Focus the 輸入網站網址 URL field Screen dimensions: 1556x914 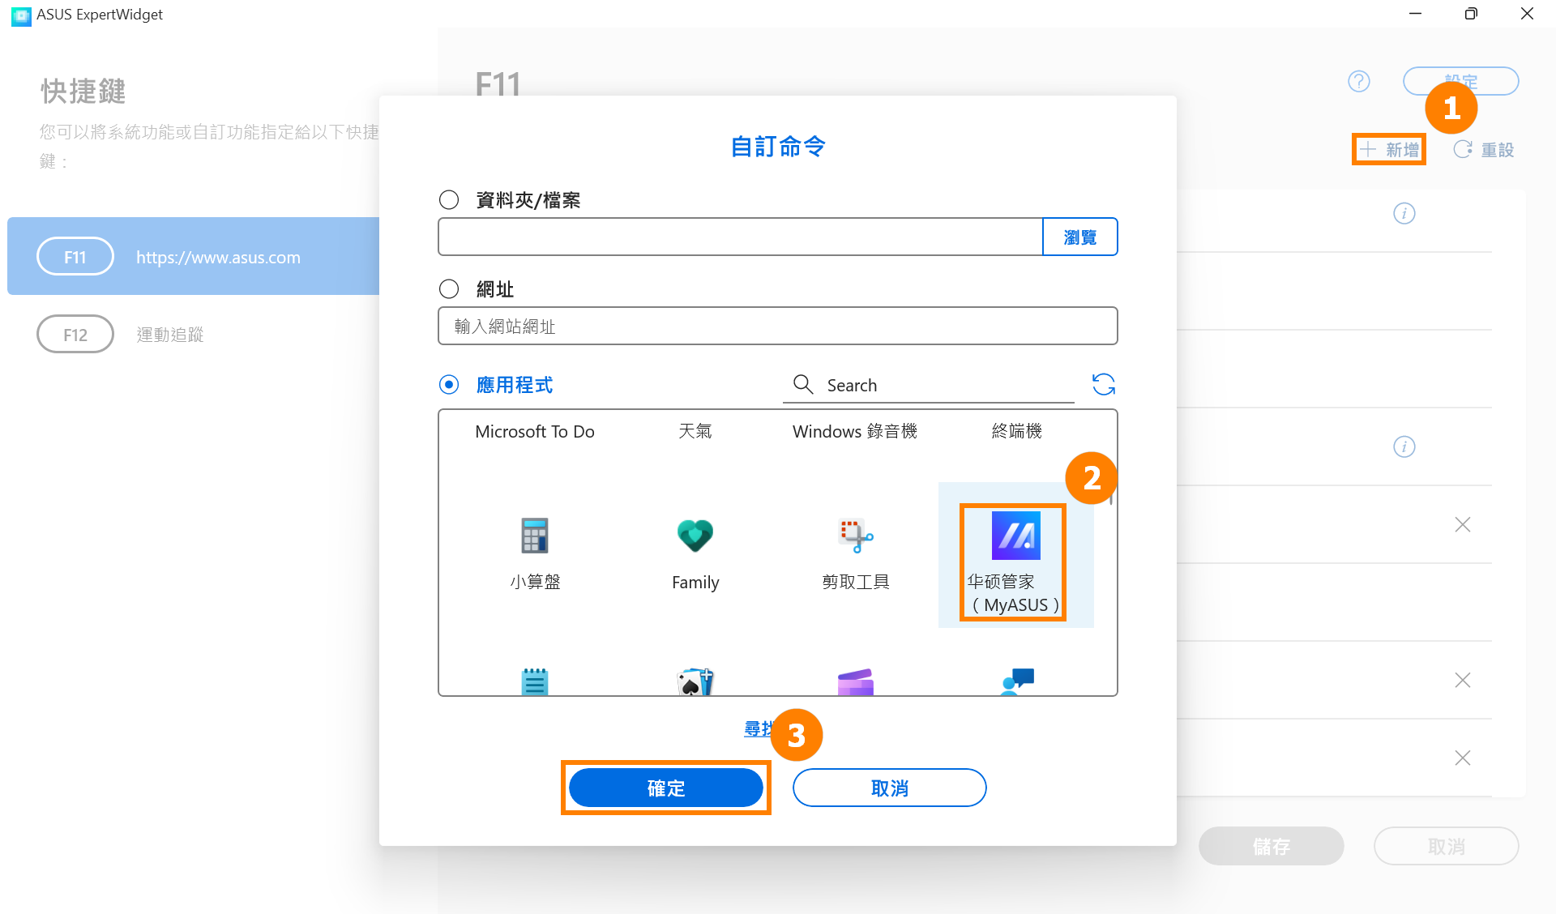[x=777, y=326]
